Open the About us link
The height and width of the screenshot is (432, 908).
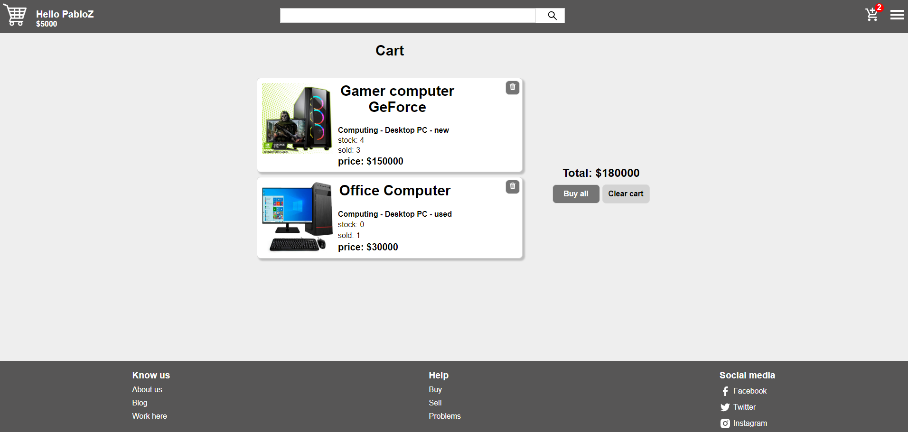click(x=147, y=389)
